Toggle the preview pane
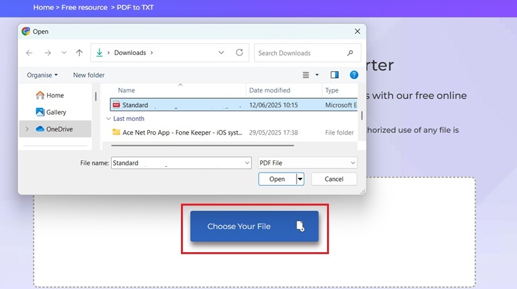 335,75
